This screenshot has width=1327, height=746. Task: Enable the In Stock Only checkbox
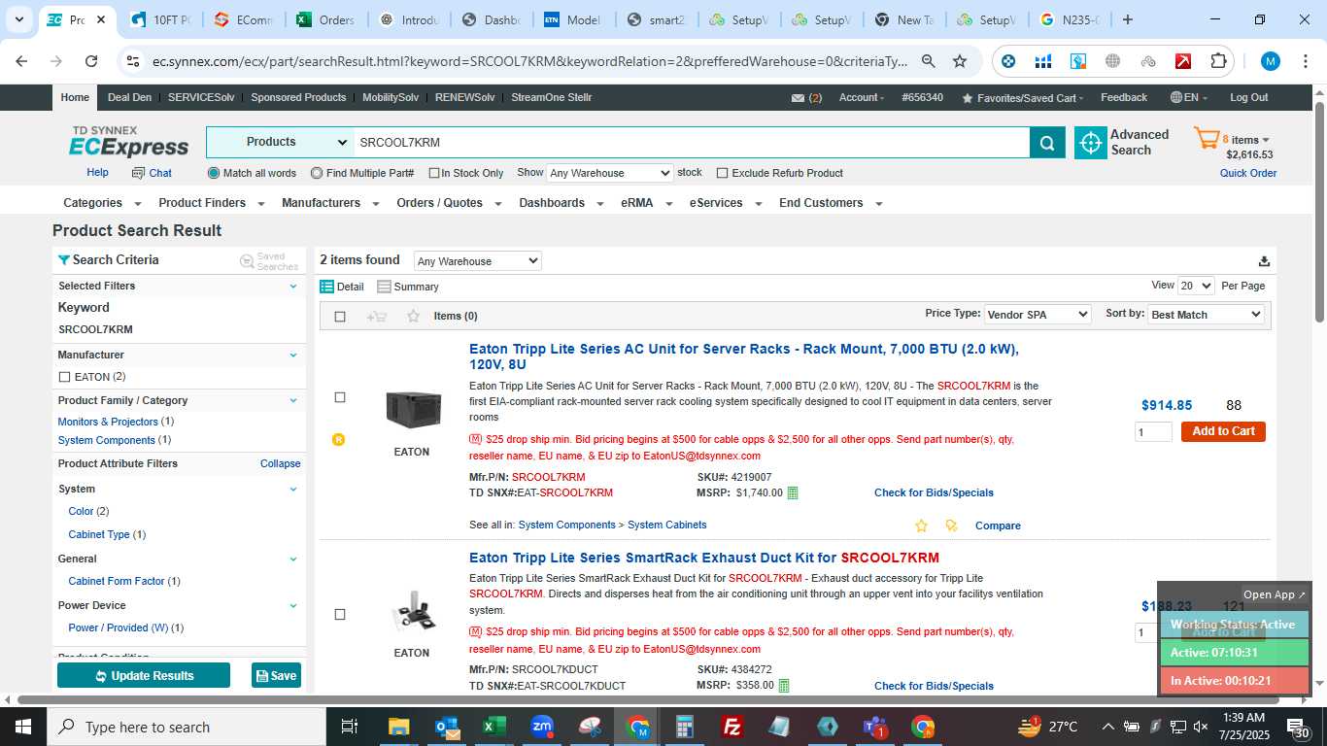point(433,174)
